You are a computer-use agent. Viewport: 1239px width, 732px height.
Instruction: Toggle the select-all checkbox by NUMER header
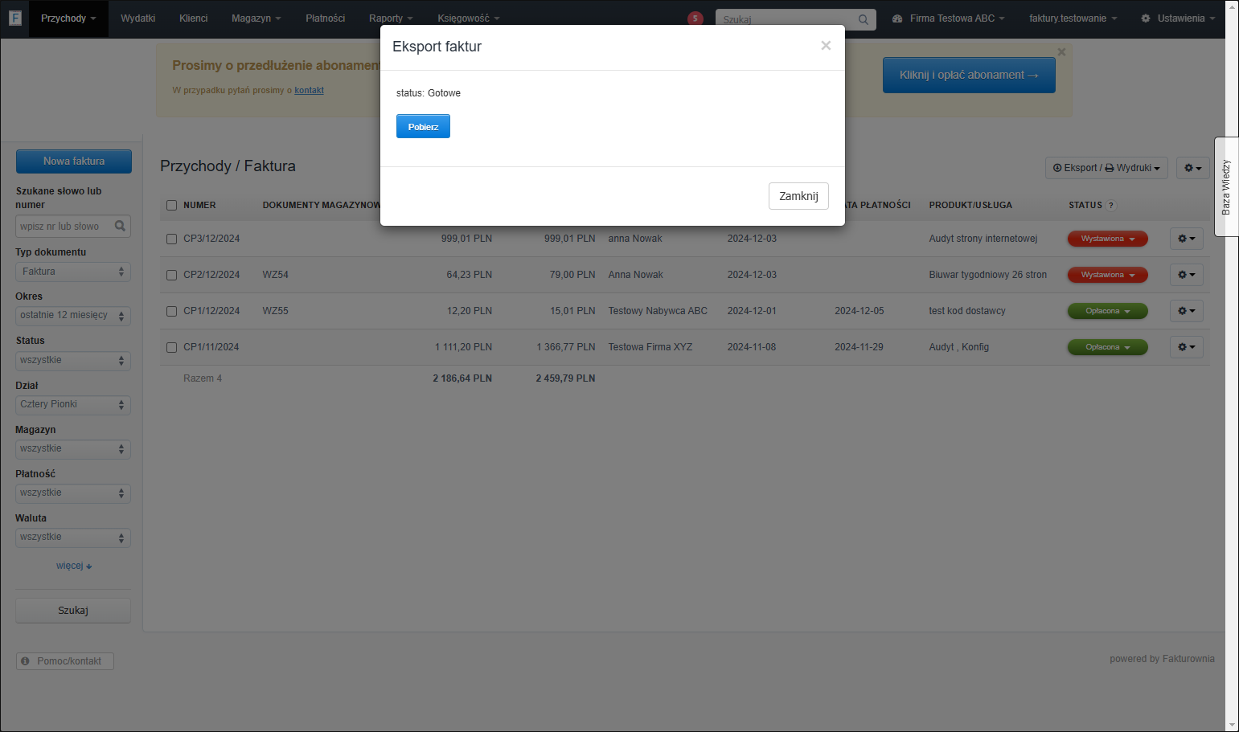171,205
